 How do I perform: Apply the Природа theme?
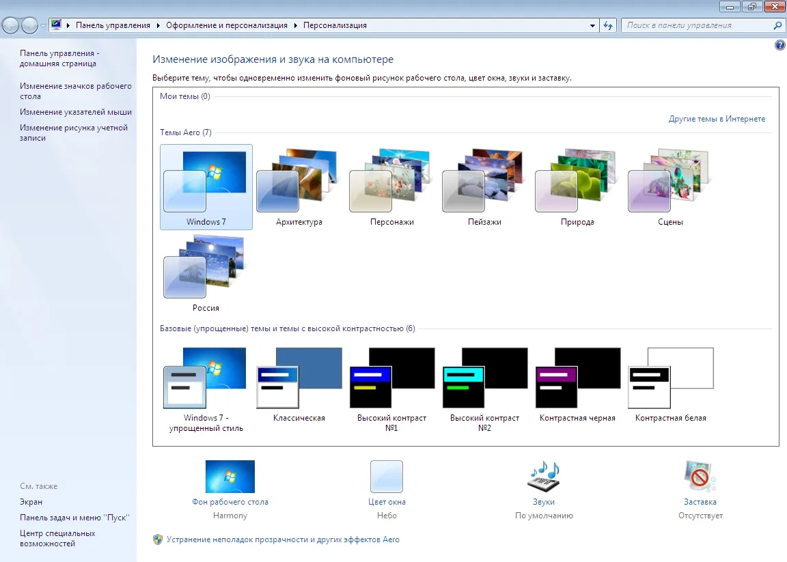click(577, 187)
